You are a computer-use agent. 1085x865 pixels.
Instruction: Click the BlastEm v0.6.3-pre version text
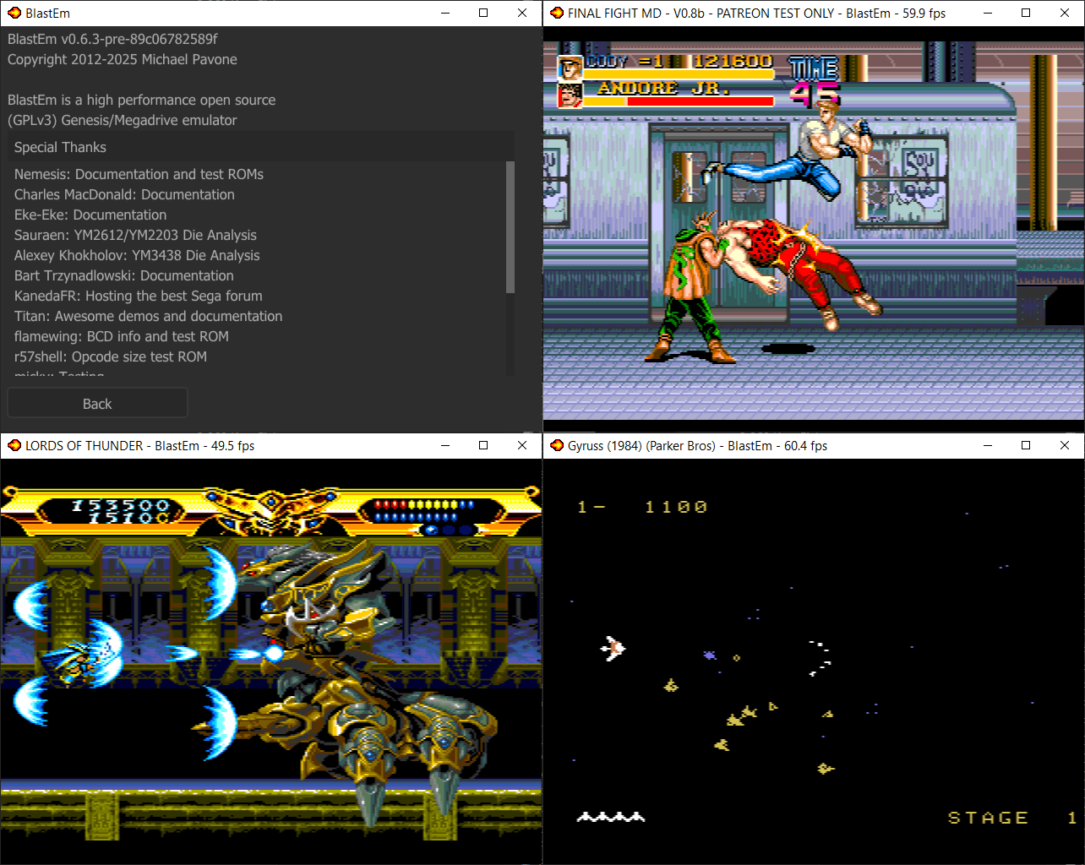click(x=112, y=39)
